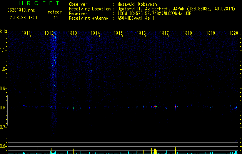Click observer name Masayuki Kobayashi
Screen dimensions: 242x154
[138, 4]
